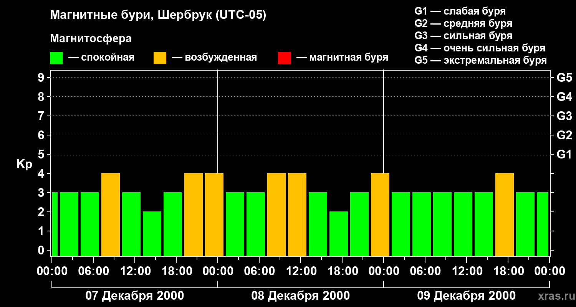Click the 'G1 — слабая буря' legend text
Screen dimensions: 576x307
point(460,11)
